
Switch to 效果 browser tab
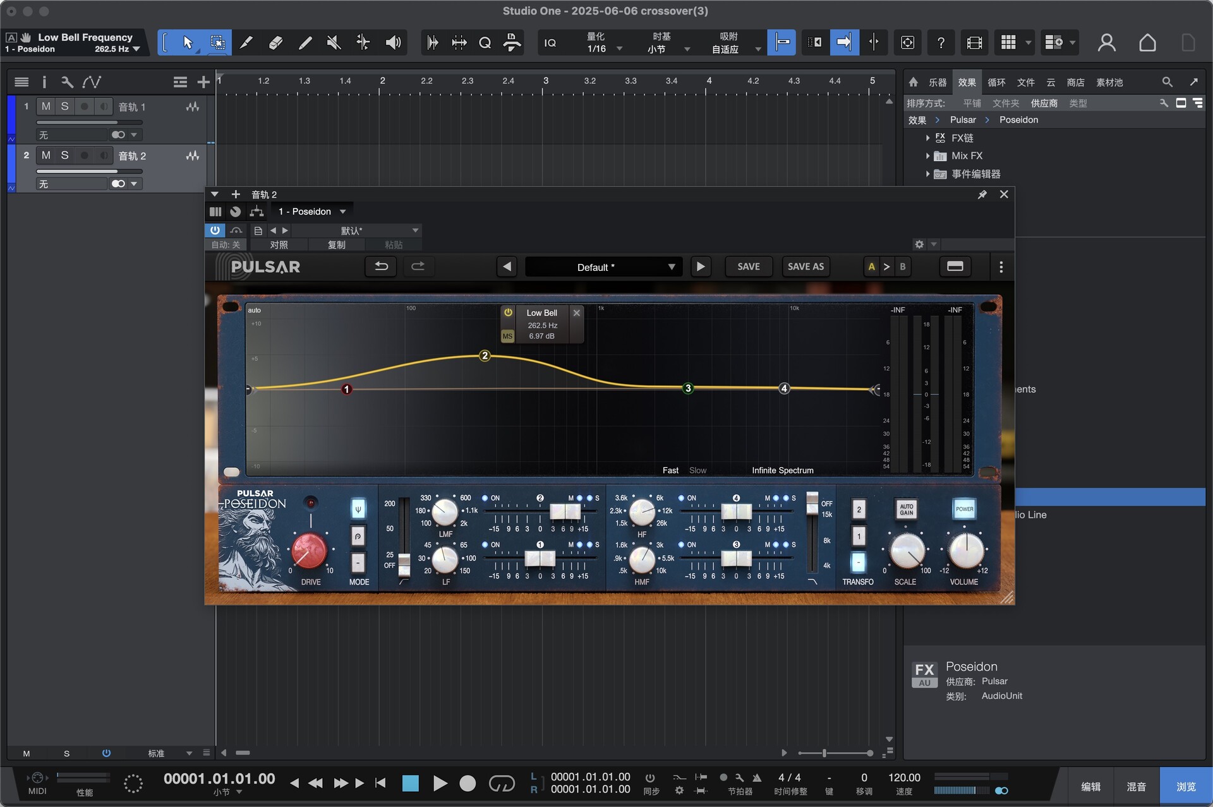pyautogui.click(x=967, y=82)
